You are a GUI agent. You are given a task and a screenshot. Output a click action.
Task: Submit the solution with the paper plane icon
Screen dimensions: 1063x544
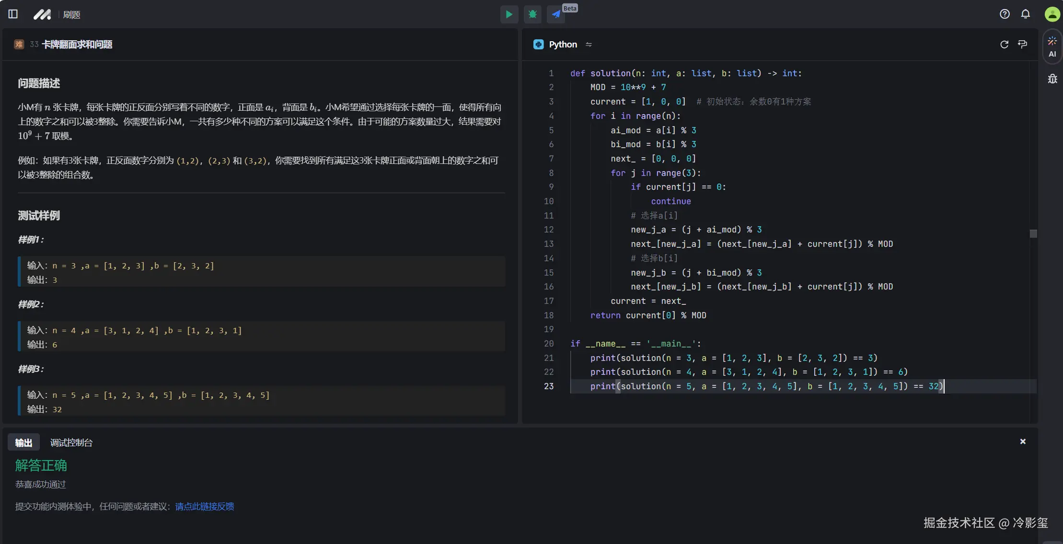click(x=556, y=14)
